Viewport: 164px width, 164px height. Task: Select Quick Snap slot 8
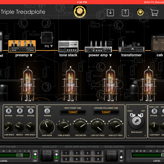point(98,159)
